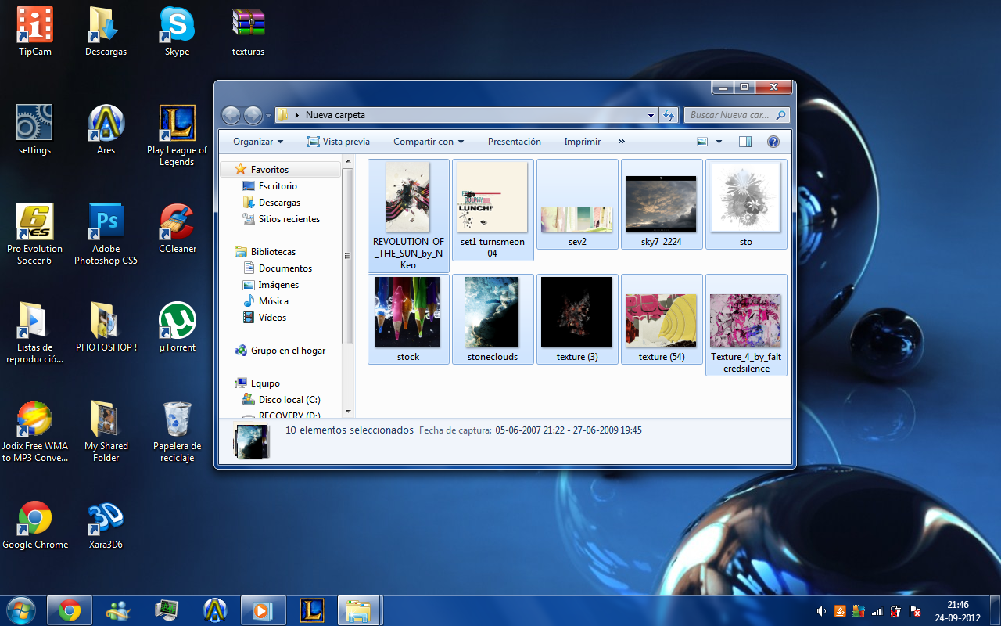Screen dimensions: 1001x626
Task: Select Disco local (C:)
Action: [289, 400]
